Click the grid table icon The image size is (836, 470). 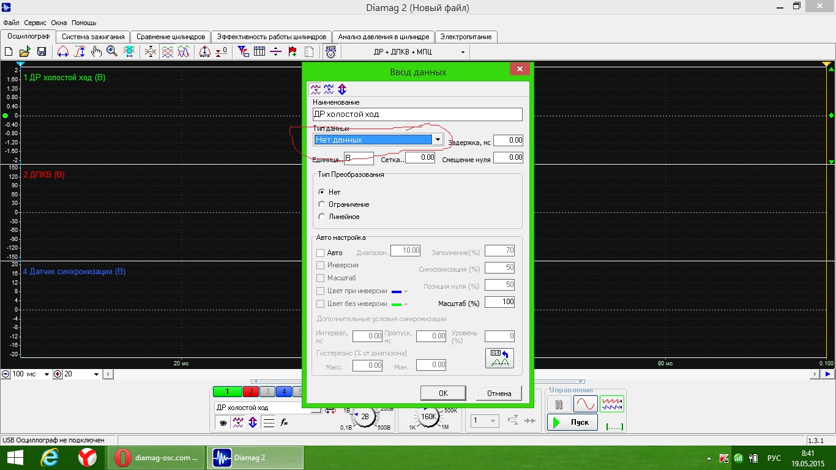(x=259, y=52)
